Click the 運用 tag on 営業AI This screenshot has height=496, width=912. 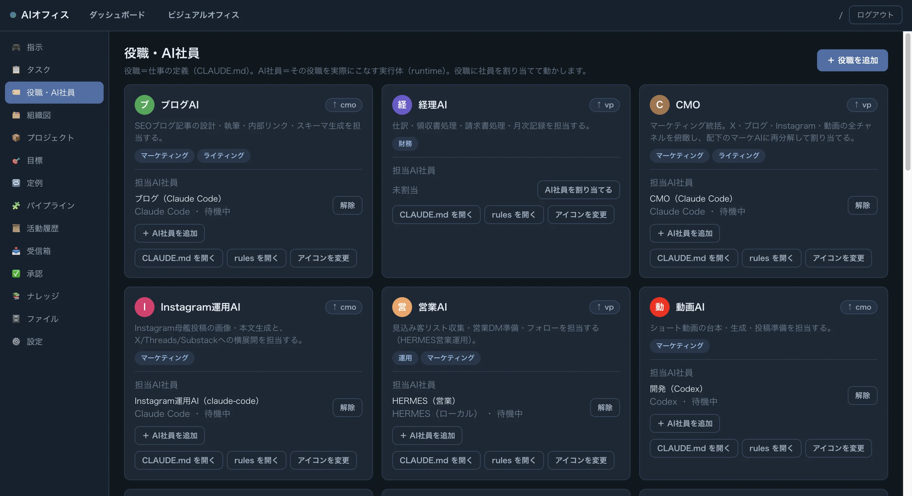(x=405, y=358)
